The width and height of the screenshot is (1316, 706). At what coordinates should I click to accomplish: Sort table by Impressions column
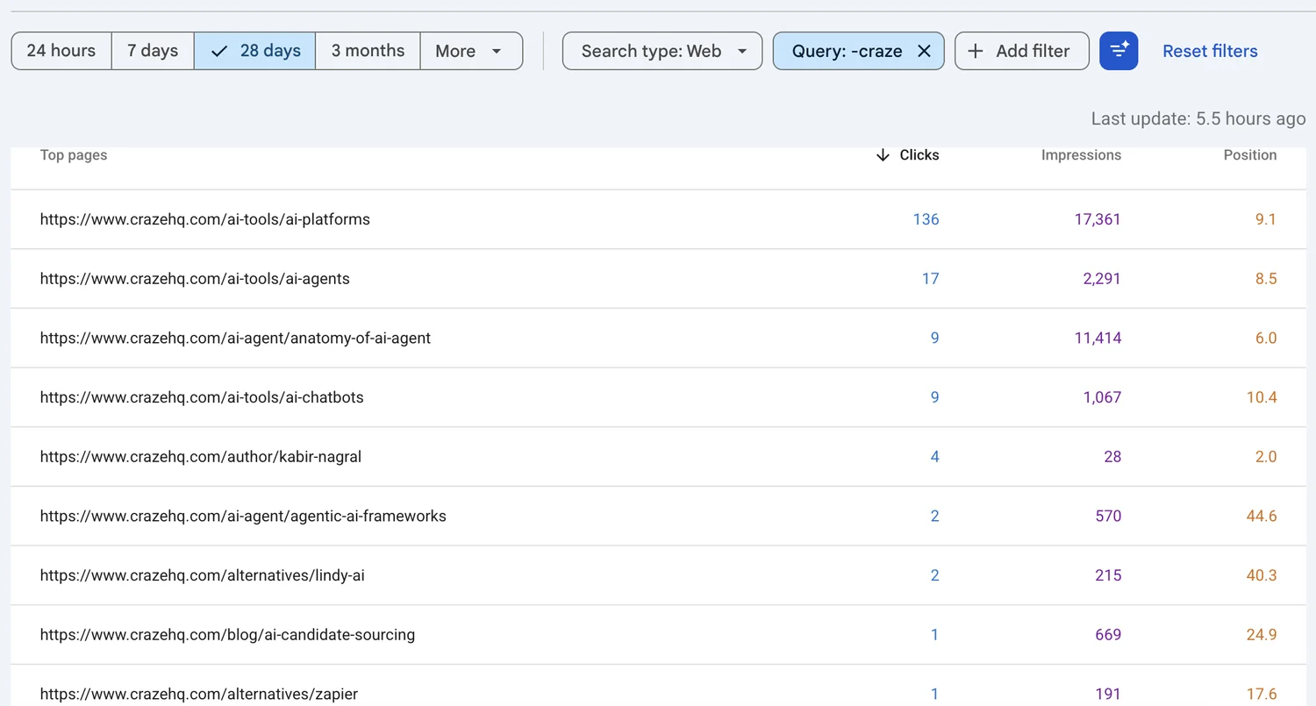tap(1081, 155)
